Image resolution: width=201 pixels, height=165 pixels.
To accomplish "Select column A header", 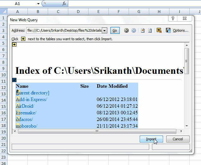I will coord(18,12).
